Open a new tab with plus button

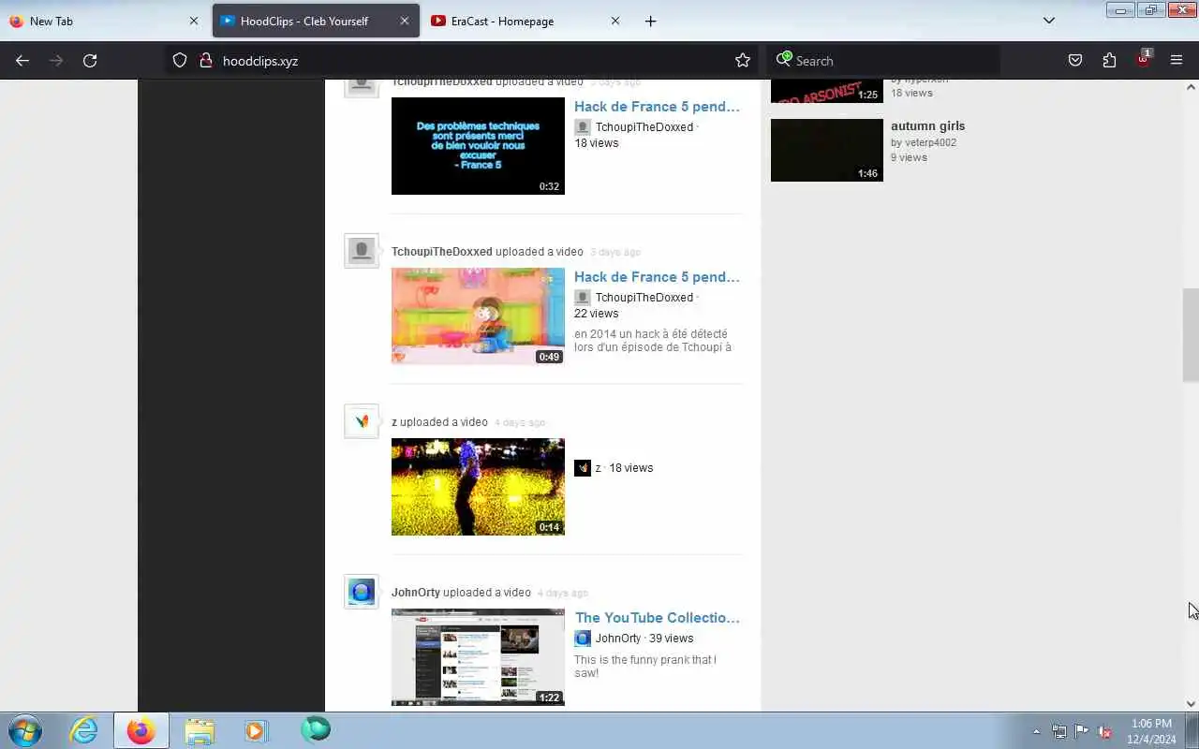coord(651,21)
